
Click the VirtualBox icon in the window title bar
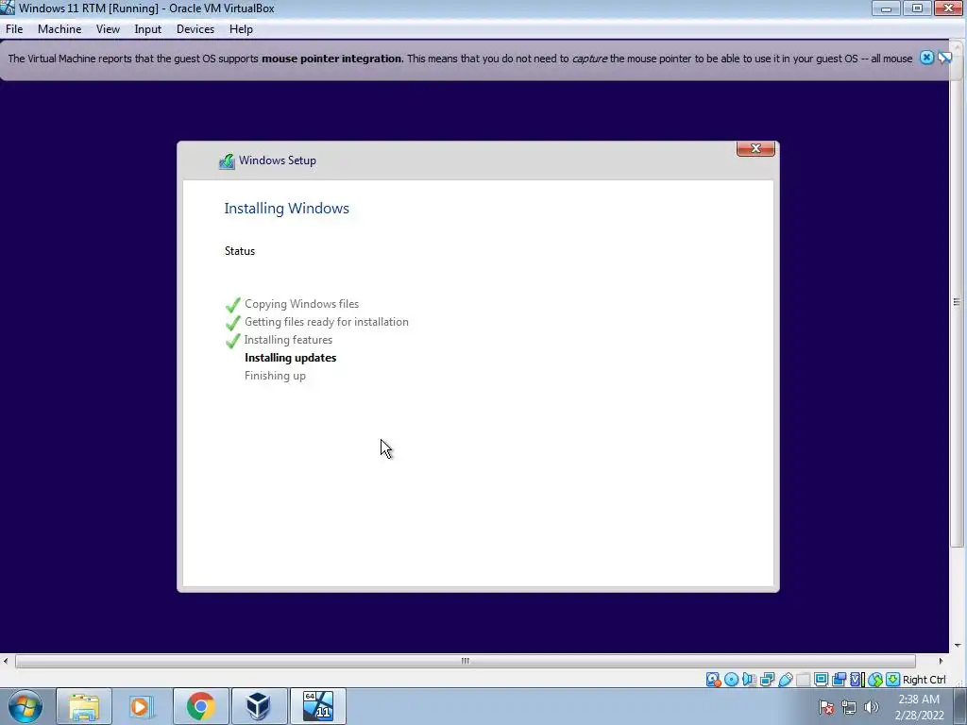tap(8, 8)
